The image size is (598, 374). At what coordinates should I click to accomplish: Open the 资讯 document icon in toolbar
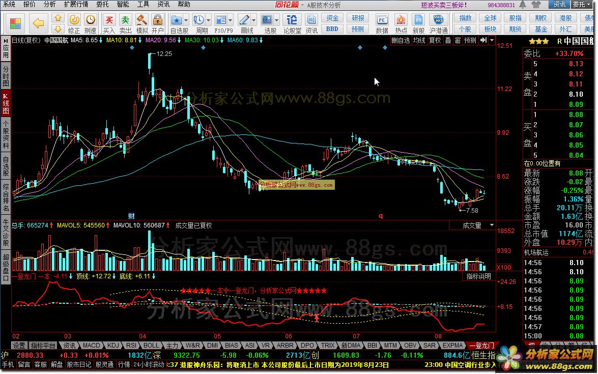point(311,20)
